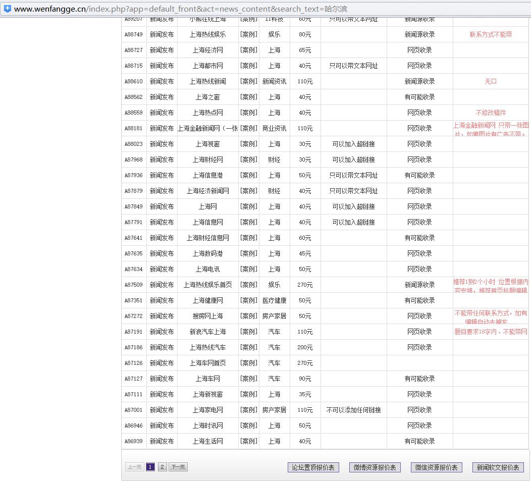Screen dimensions: 531x481
Task: Click the red note 联系方式不能带
Action: [x=491, y=34]
